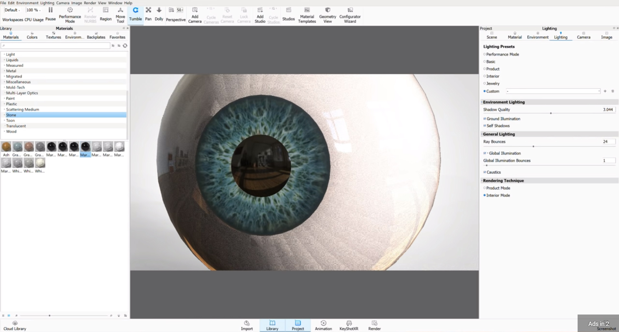
Task: Collapse the General Lighting section
Action: coord(482,134)
